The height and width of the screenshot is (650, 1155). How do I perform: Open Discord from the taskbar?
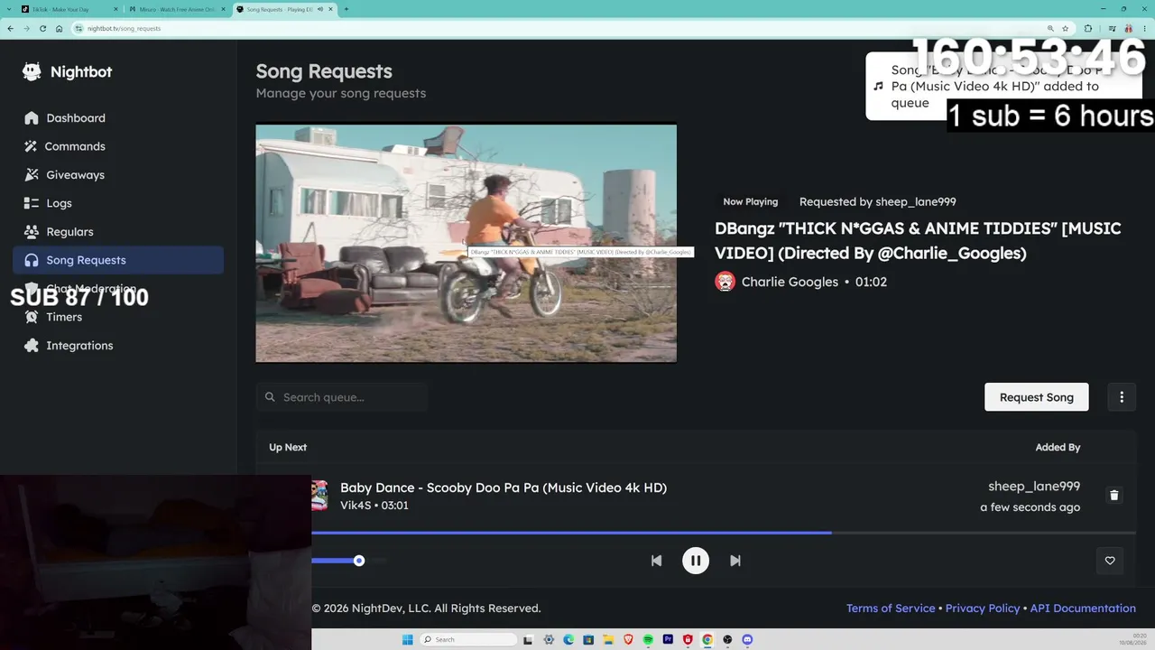click(747, 640)
